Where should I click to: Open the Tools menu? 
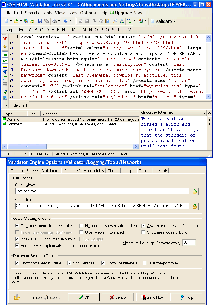(47, 13)
